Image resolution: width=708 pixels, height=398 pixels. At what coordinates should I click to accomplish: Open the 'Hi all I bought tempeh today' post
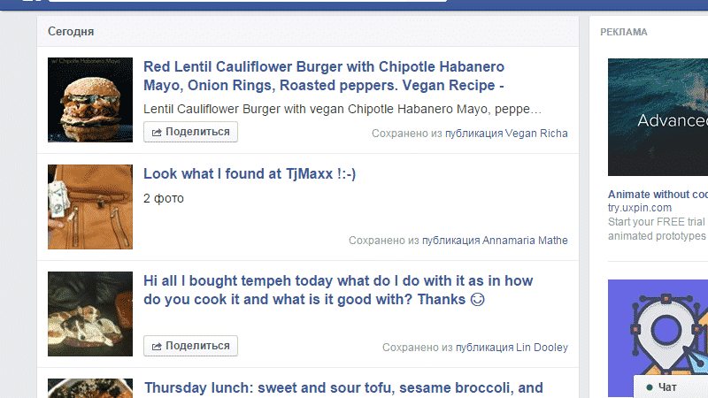coord(338,290)
